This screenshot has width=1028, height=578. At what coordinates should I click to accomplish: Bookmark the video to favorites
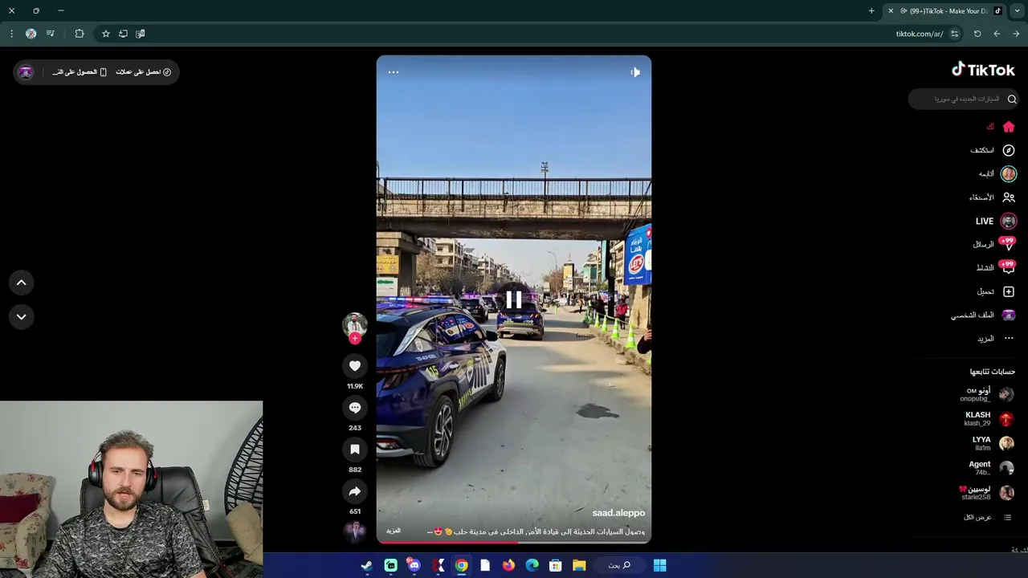tap(354, 450)
